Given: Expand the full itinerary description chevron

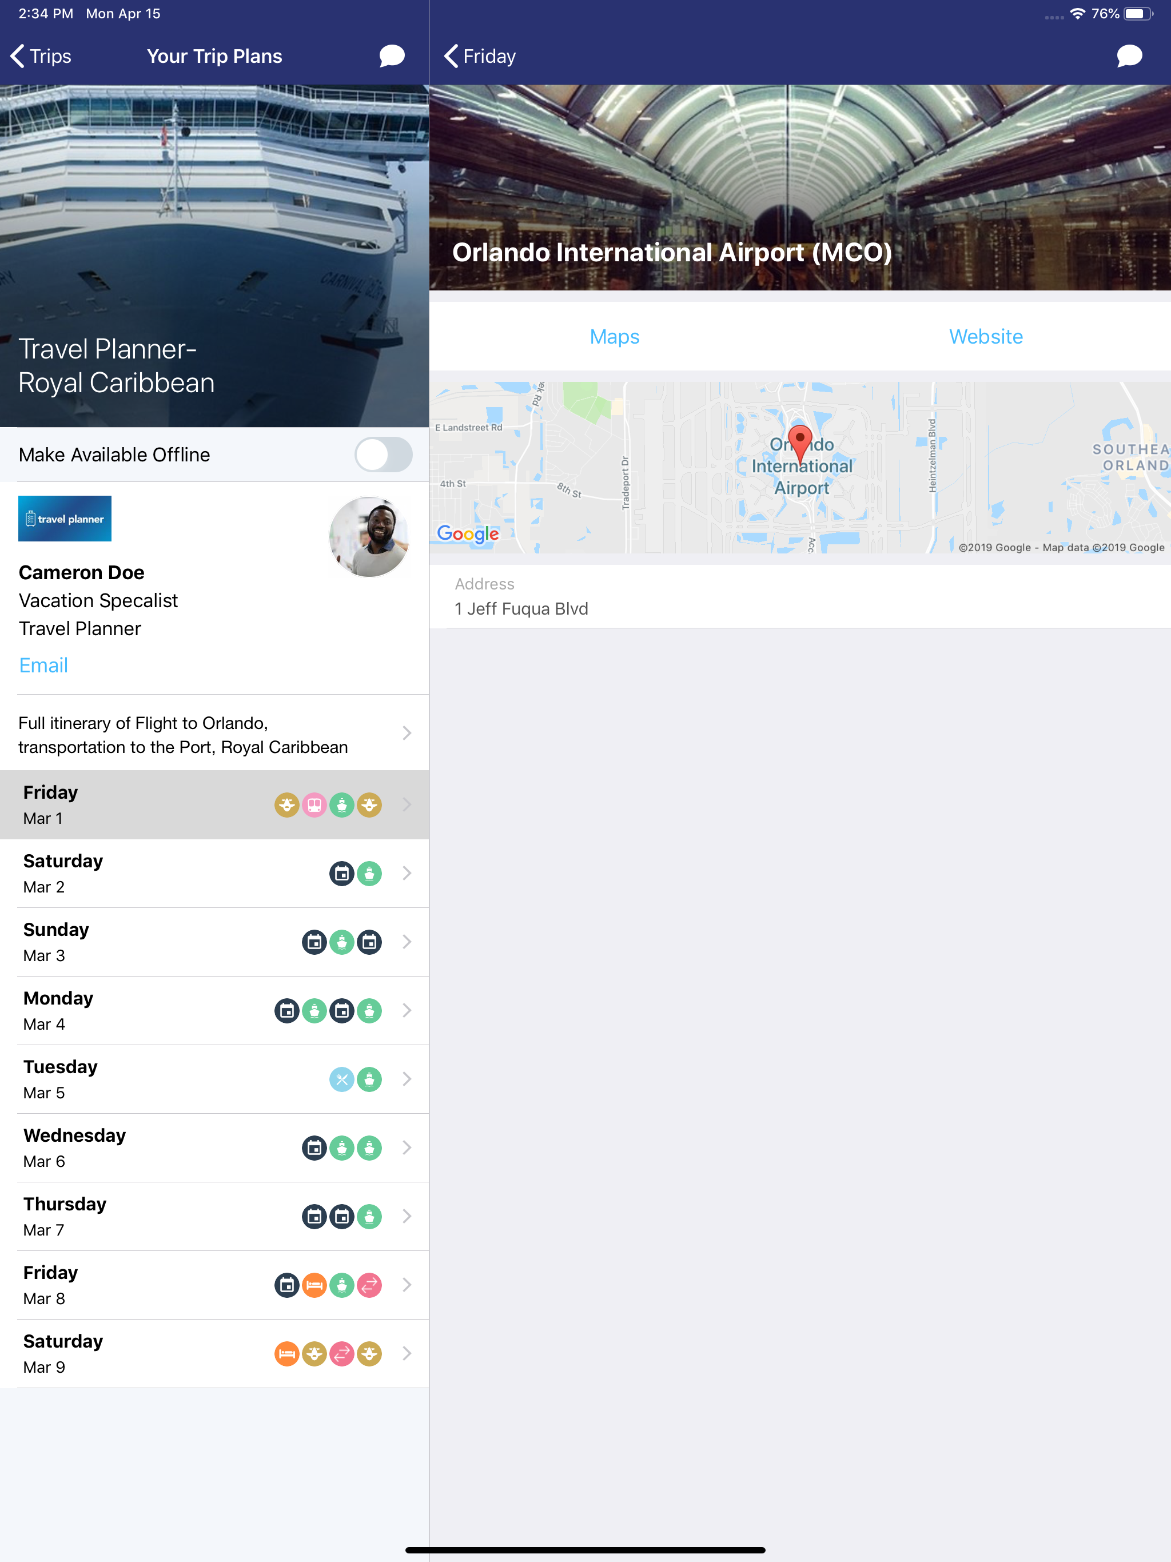Looking at the screenshot, I should coord(407,734).
